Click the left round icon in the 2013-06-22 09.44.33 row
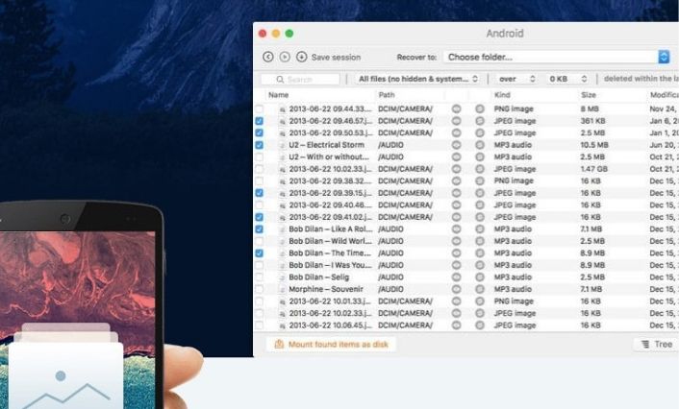Viewport: 679px width, 409px height. pyautogui.click(x=457, y=108)
